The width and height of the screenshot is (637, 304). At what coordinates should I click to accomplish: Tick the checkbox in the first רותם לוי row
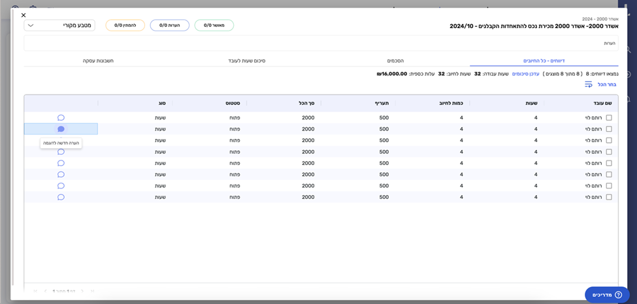[x=609, y=118]
